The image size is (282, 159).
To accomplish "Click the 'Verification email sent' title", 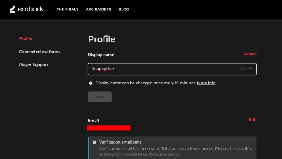I will point(120,142).
